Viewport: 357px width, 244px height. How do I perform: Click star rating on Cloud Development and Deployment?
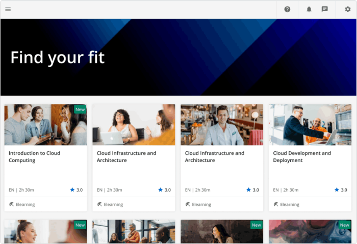(337, 189)
